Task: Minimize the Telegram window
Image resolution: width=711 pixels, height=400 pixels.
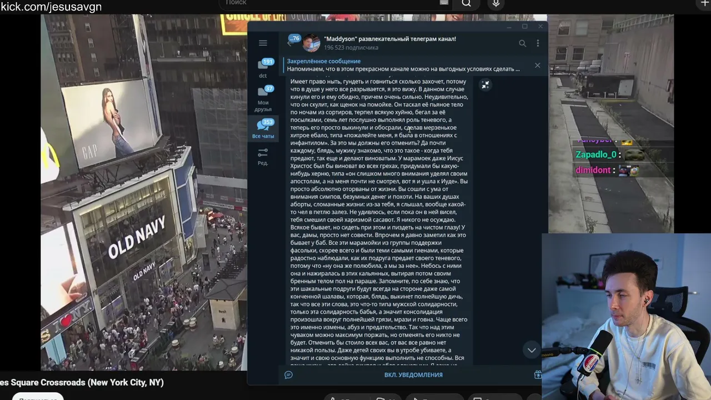Action: pyautogui.click(x=509, y=27)
